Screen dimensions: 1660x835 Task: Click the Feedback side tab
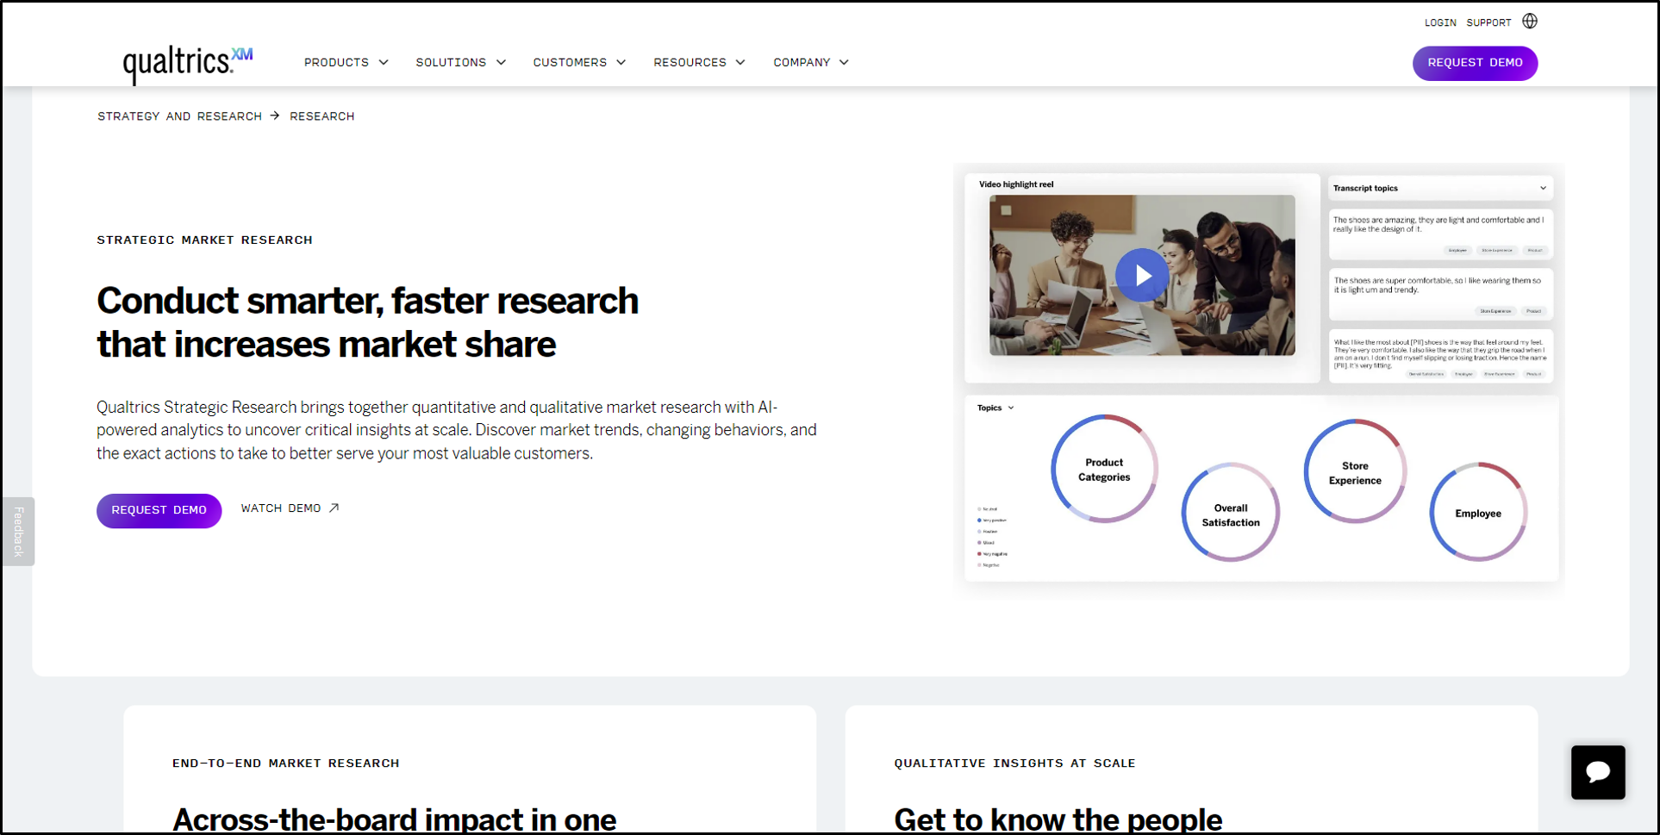point(18,532)
